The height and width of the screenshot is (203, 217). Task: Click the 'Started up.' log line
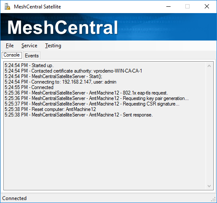click(29, 65)
